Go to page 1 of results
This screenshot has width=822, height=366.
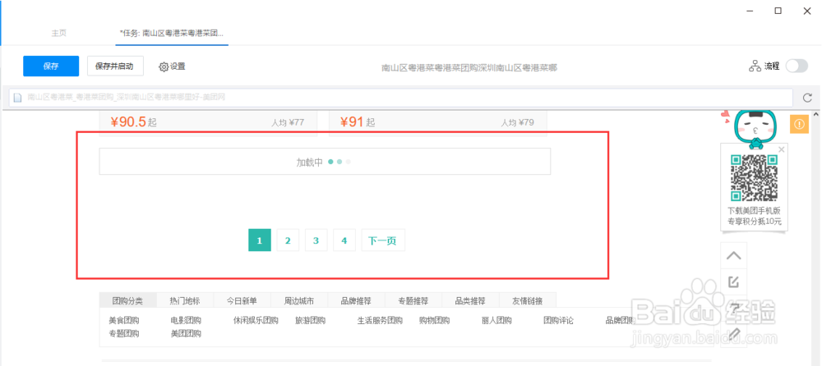[260, 240]
